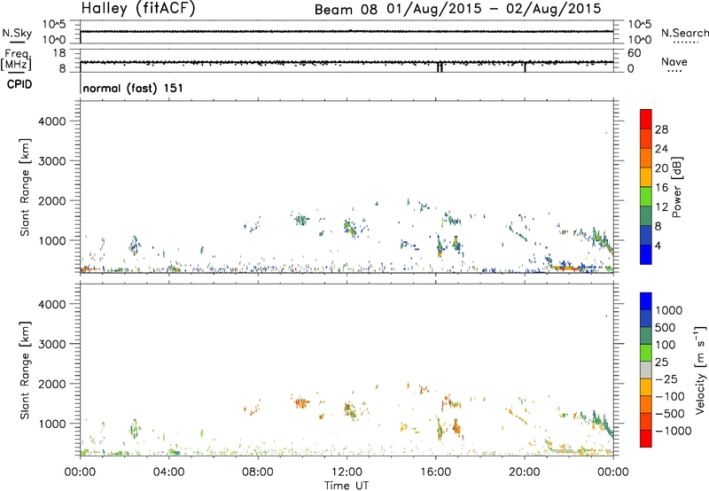Click the light green 12–16 dB Power color segment

(x=646, y=197)
